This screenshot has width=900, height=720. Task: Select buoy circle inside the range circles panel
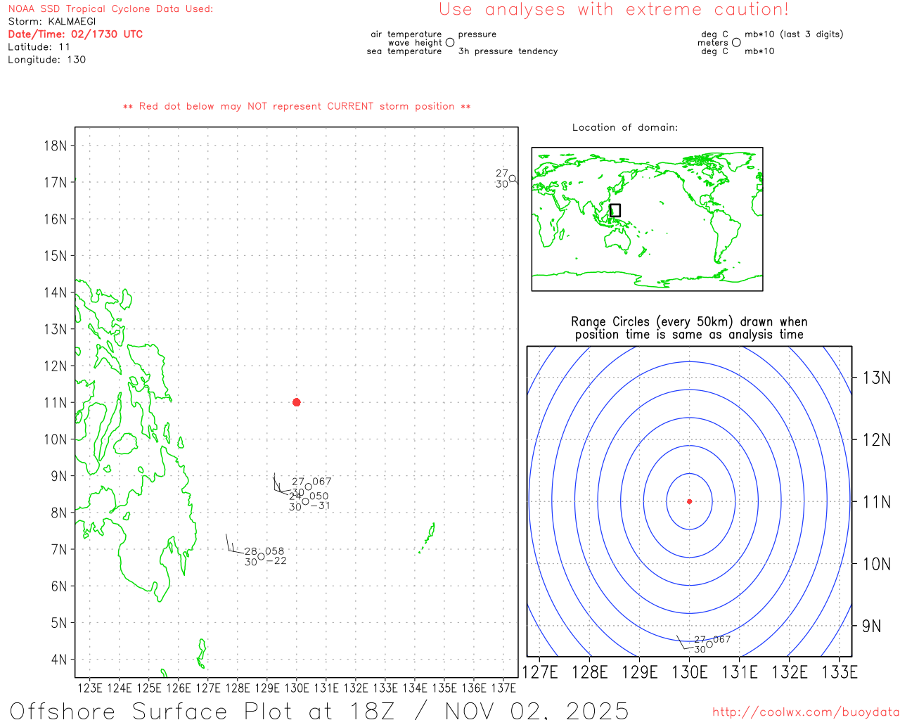[x=709, y=644]
